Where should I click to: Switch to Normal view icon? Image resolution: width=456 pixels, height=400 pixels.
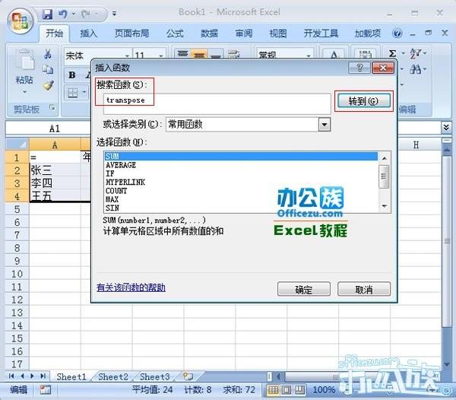(x=273, y=389)
